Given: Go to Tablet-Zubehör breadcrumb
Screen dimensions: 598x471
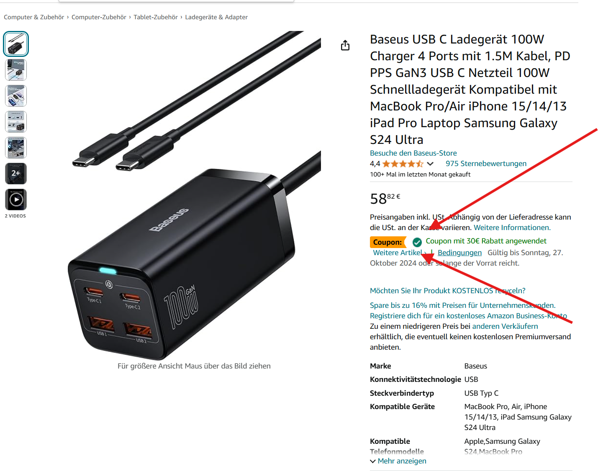Looking at the screenshot, I should click(156, 17).
